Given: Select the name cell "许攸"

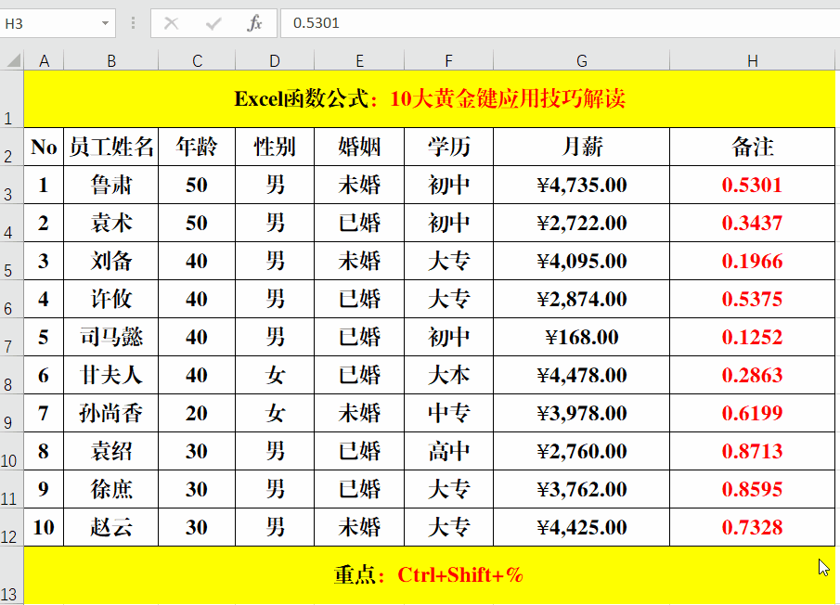Looking at the screenshot, I should tap(110, 299).
